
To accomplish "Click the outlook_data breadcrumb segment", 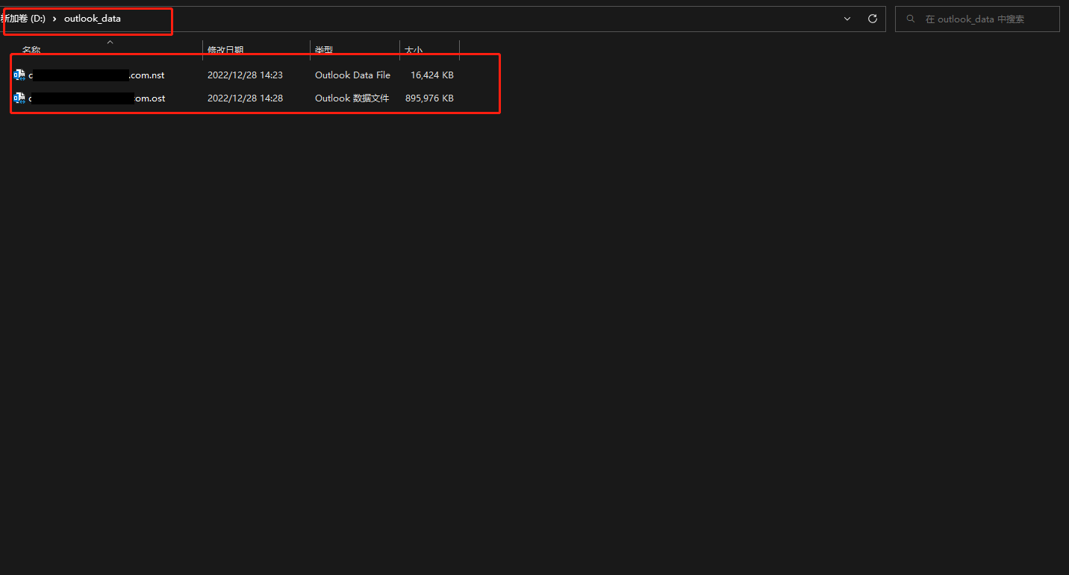I will pyautogui.click(x=92, y=19).
